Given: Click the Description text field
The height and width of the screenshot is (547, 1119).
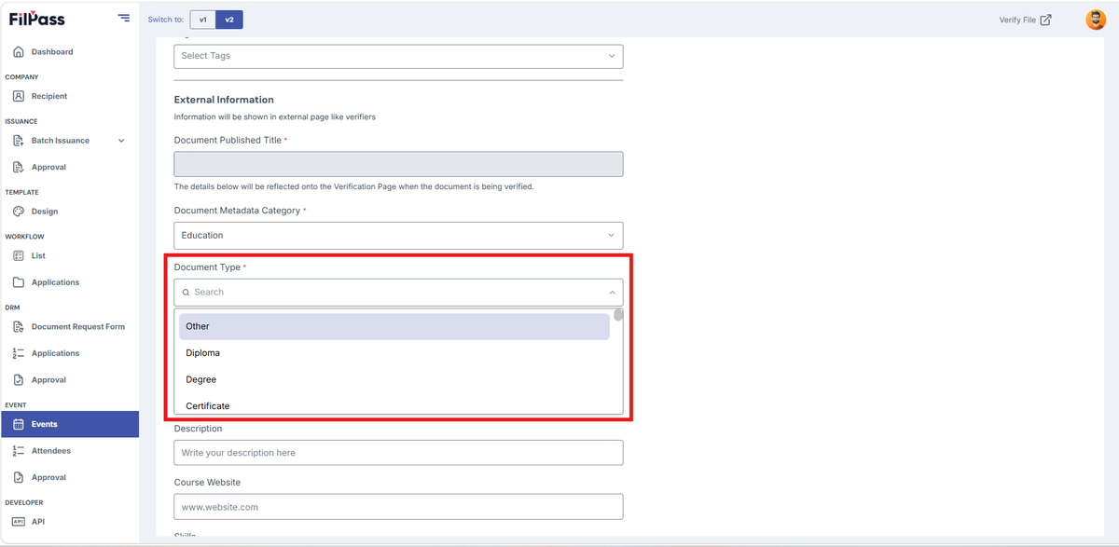Looking at the screenshot, I should click(x=398, y=453).
